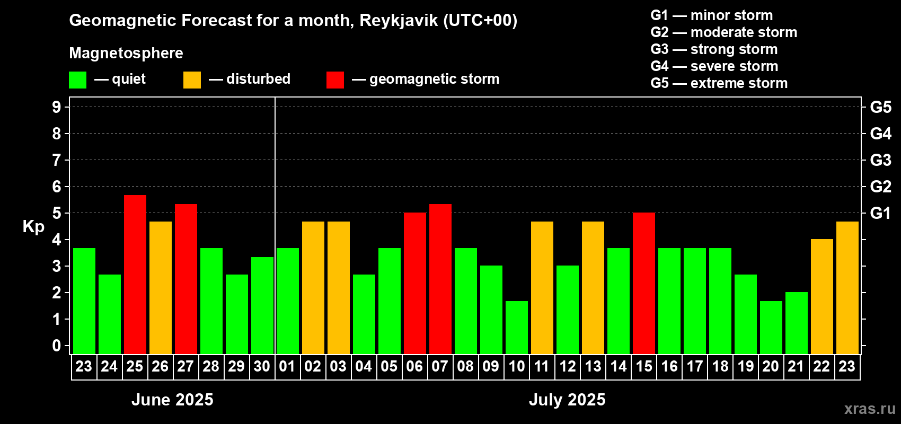901x424 pixels.
Task: Click the orange disturbed legend swatch
Action: [192, 80]
